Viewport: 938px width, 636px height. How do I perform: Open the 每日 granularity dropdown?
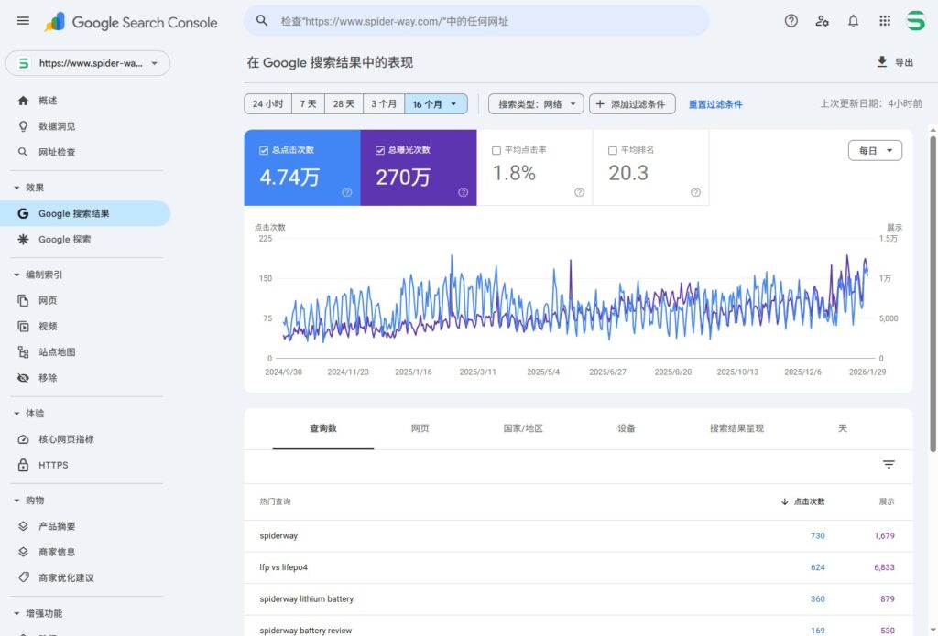click(x=875, y=151)
